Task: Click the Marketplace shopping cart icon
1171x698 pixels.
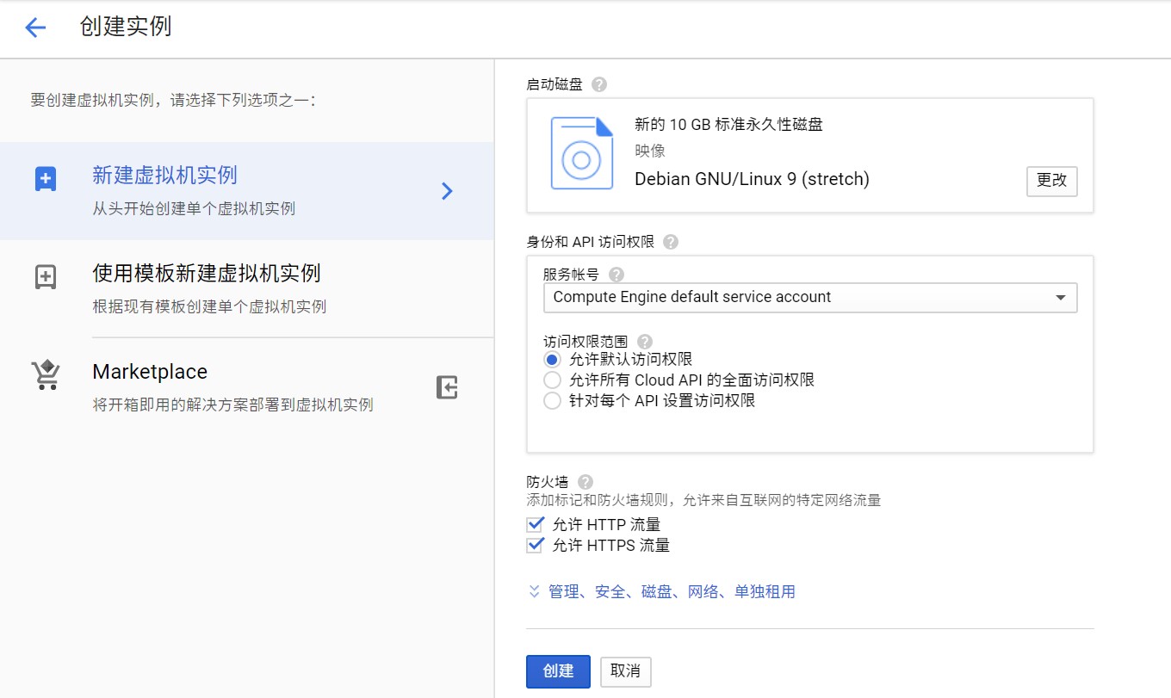Action: pyautogui.click(x=45, y=375)
